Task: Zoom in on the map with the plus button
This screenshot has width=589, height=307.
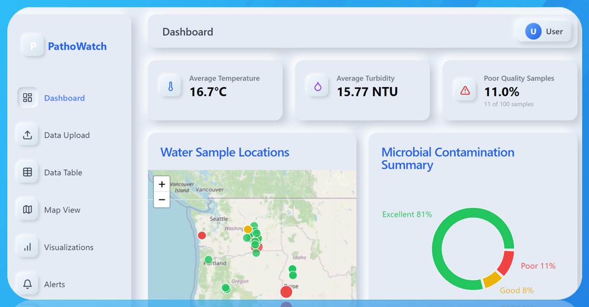Action: [161, 184]
